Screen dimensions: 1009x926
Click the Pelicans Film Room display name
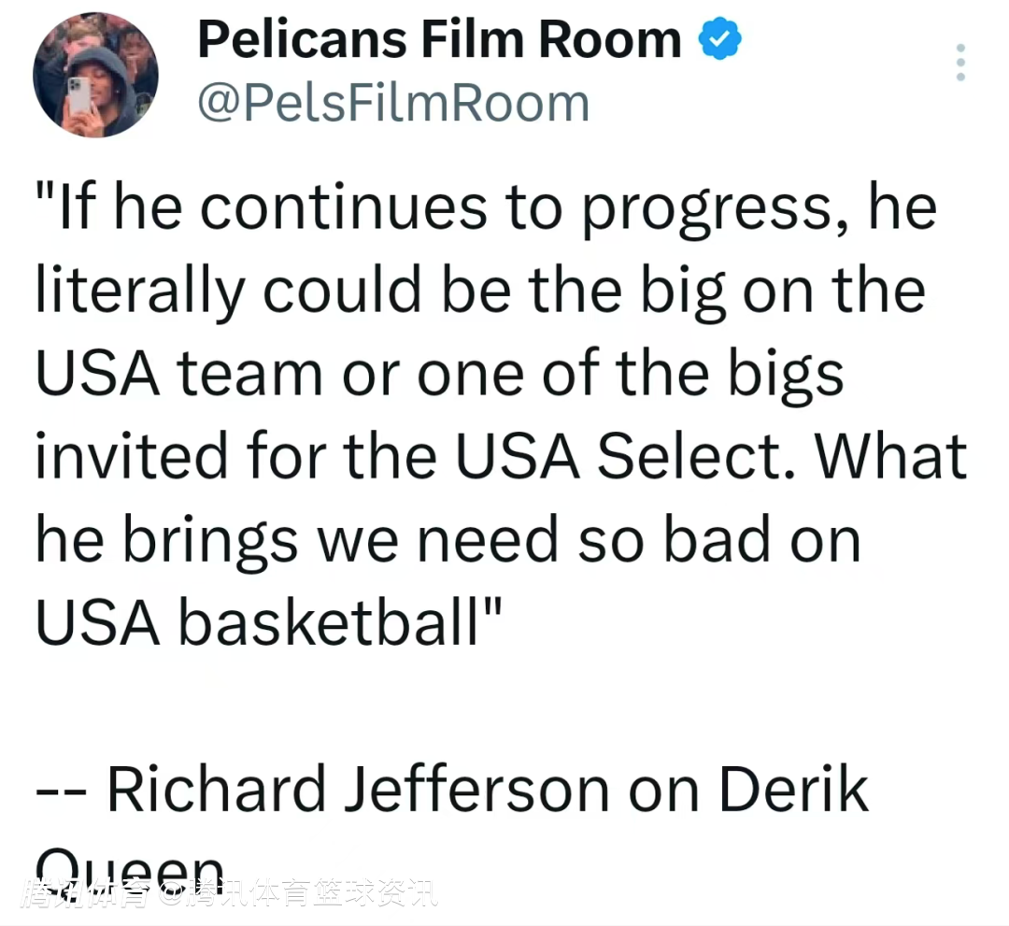click(x=440, y=40)
